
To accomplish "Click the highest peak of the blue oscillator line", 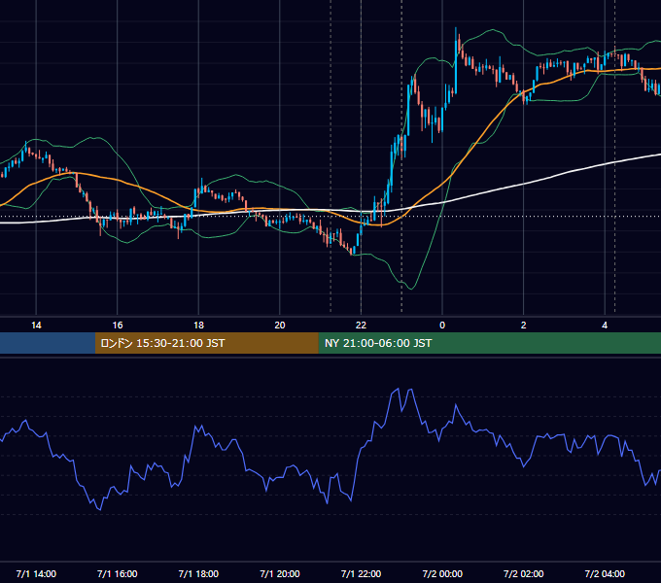I will click(x=398, y=389).
